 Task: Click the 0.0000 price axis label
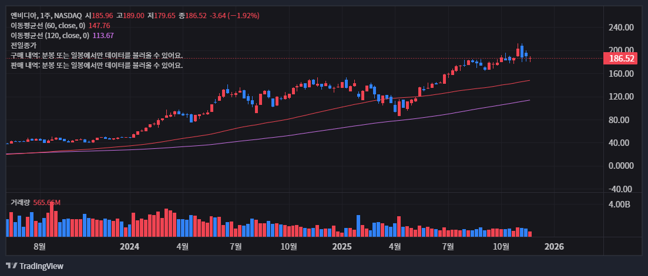click(621, 166)
